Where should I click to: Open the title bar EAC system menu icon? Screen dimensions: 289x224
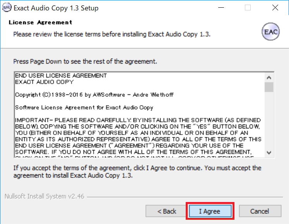click(x=7, y=8)
